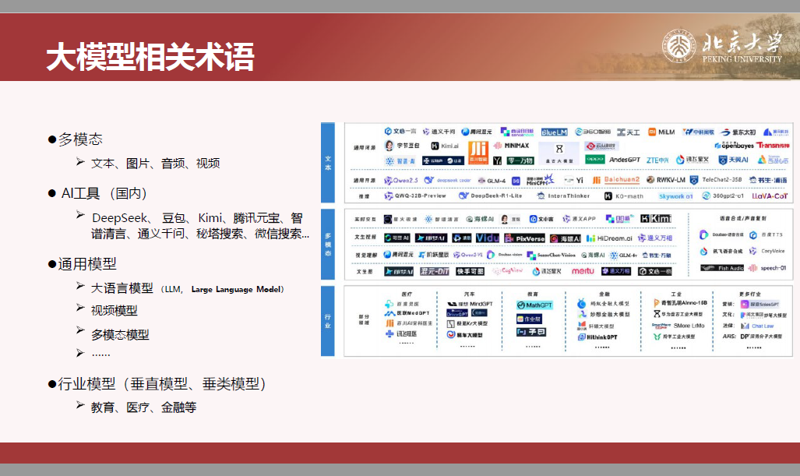Click the line 教育、医疗、金融等

144,407
